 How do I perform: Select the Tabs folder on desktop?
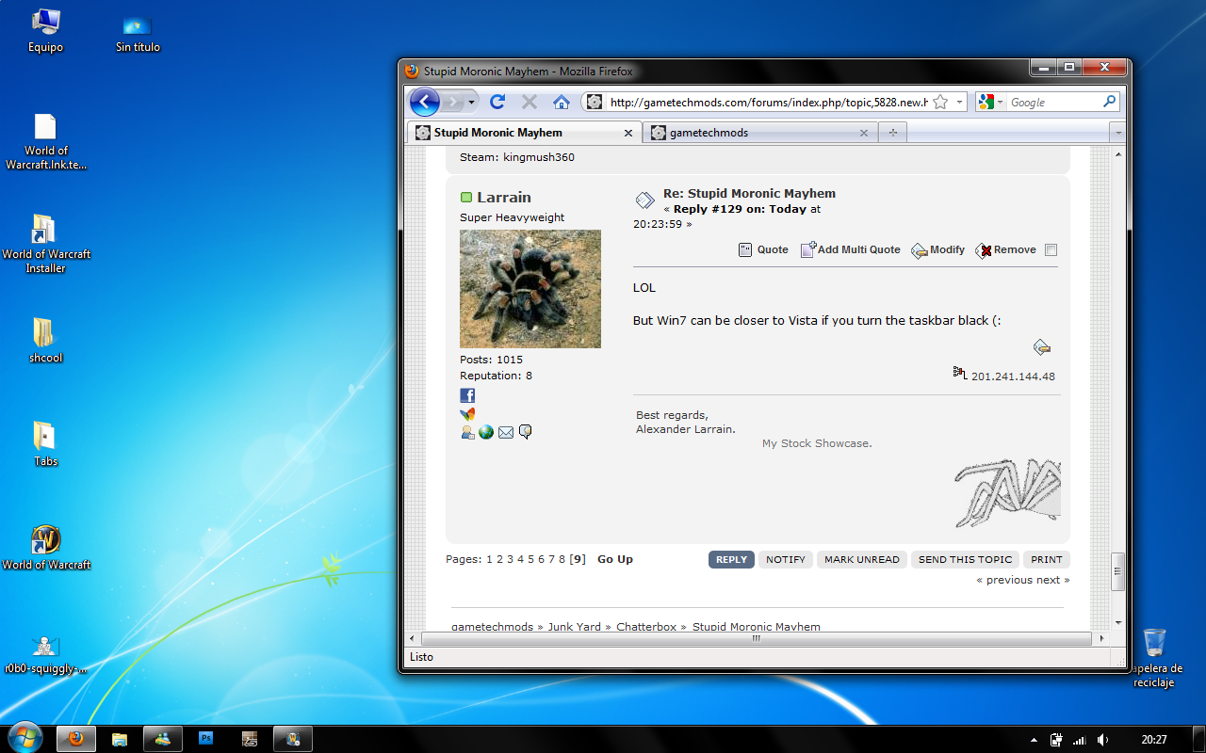coord(45,443)
